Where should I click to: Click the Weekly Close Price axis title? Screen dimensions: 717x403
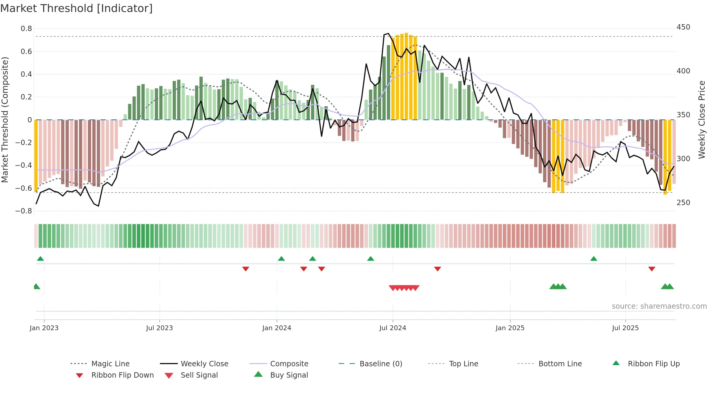[x=702, y=120]
